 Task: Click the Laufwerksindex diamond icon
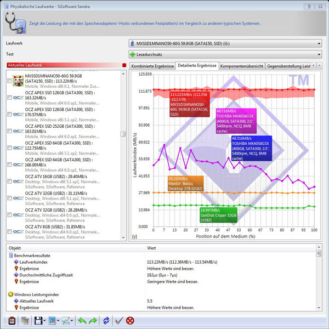(16, 262)
